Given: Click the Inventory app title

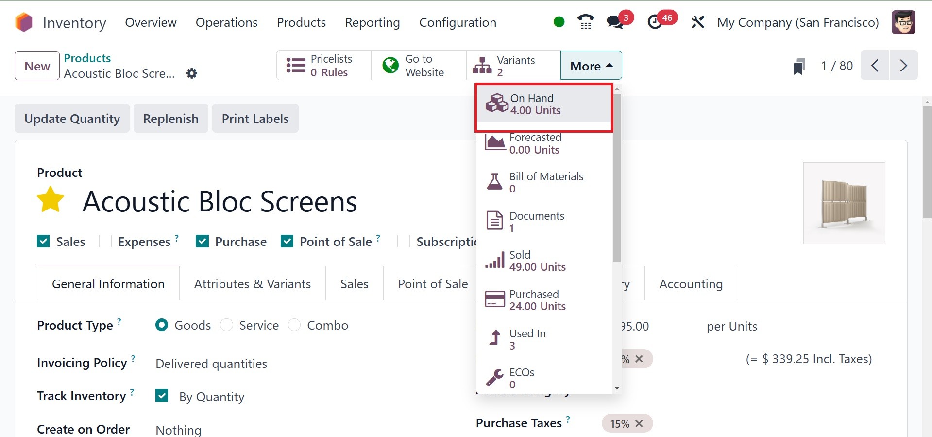Looking at the screenshot, I should click(x=74, y=22).
